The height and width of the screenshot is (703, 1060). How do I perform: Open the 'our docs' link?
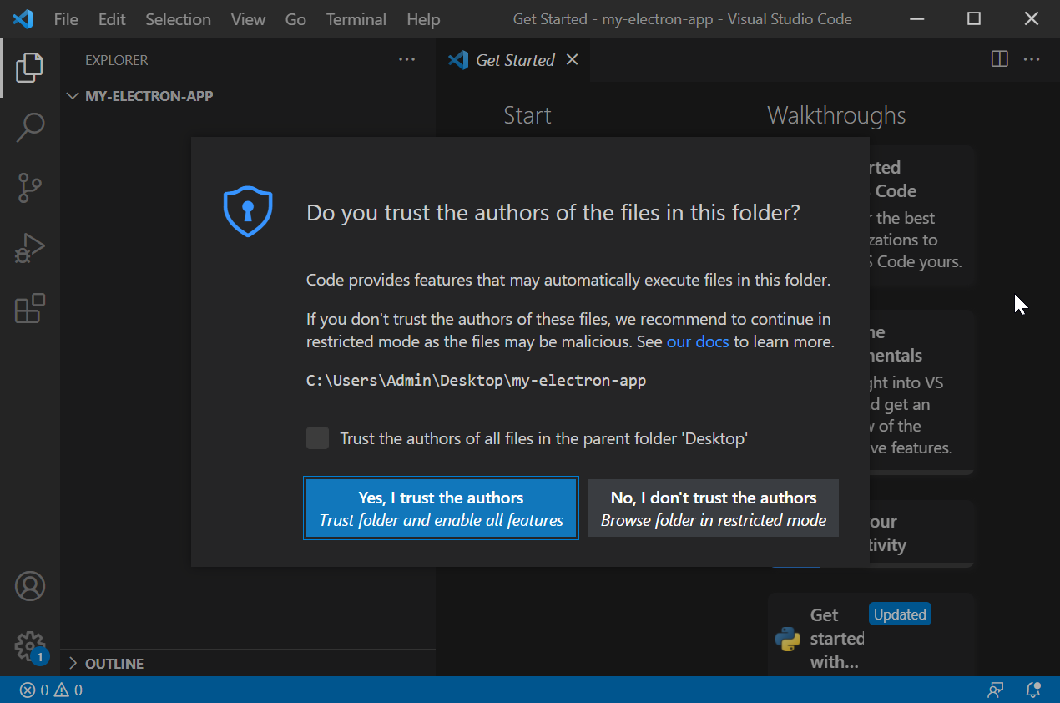coord(698,341)
